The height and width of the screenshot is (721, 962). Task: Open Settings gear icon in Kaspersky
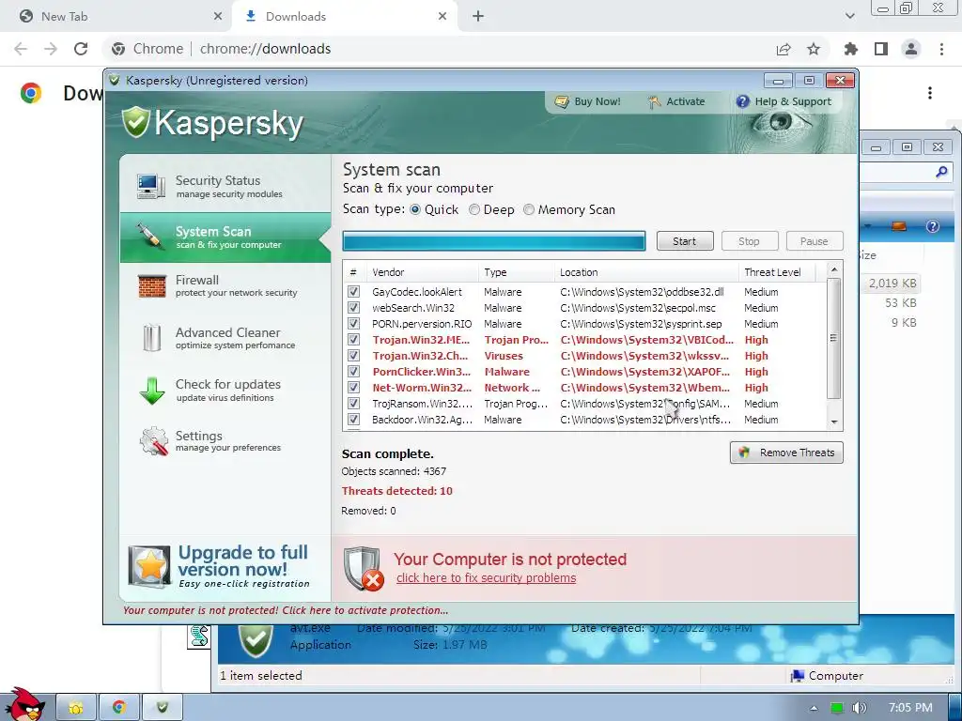153,441
